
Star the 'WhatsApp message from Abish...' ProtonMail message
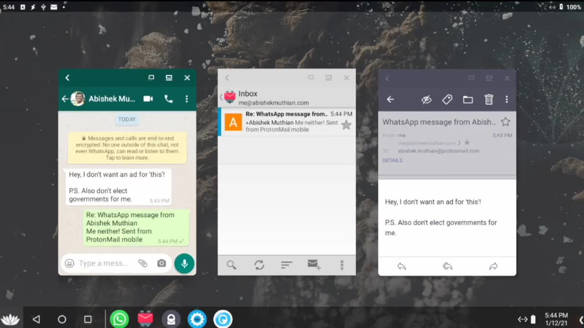[505, 122]
